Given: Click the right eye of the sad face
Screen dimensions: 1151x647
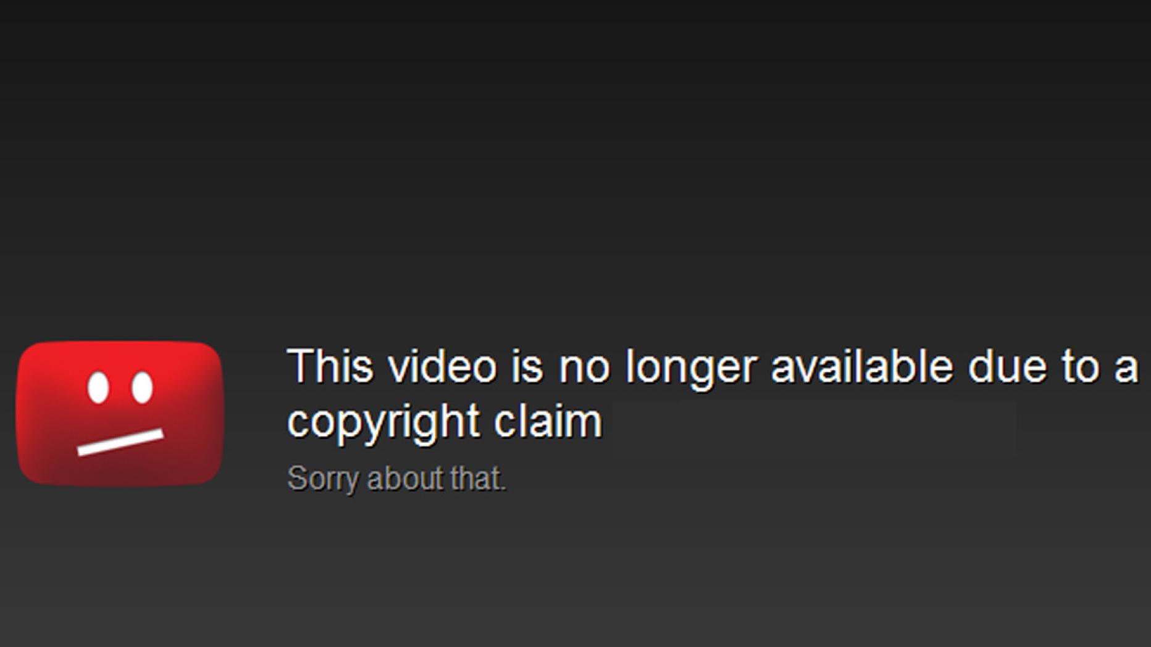Looking at the screenshot, I should 142,387.
